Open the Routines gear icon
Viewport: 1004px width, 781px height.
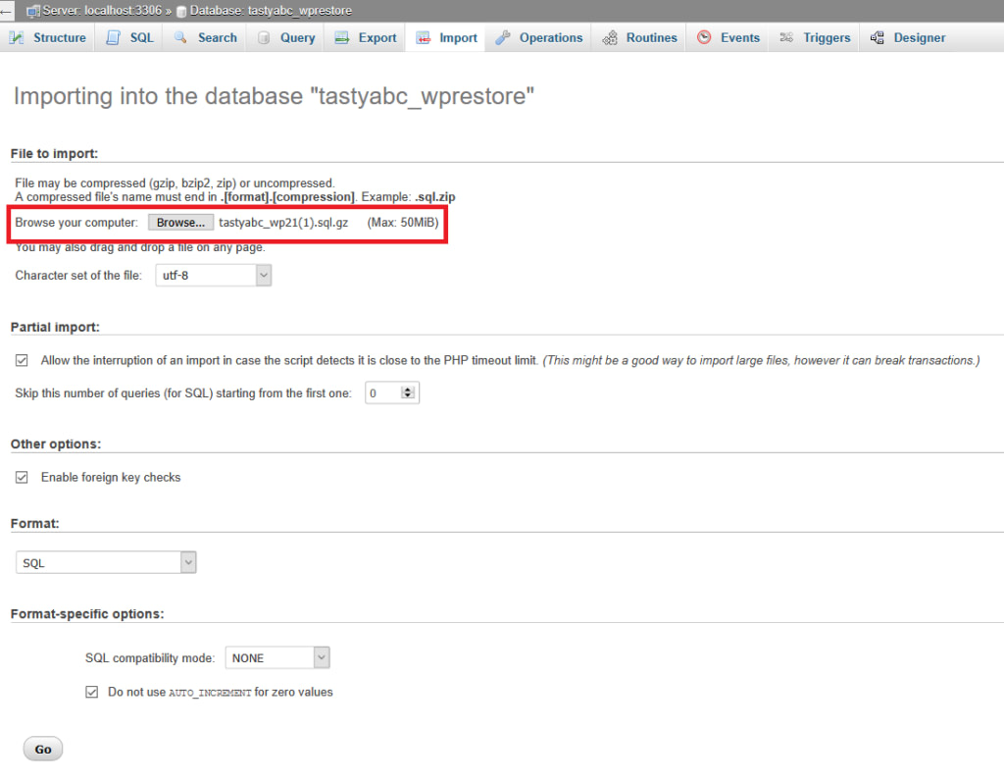coord(611,37)
